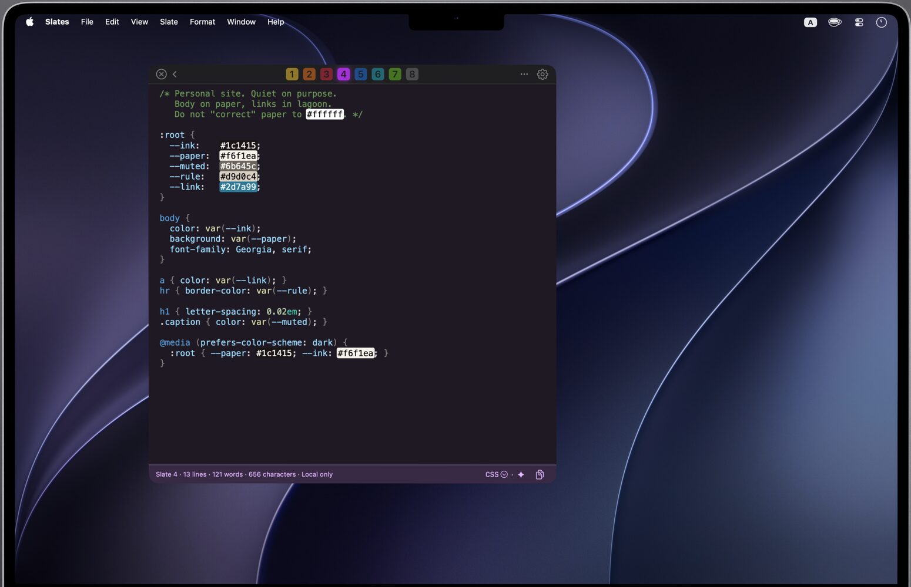Switch to gray slate 8 tab

tap(412, 74)
